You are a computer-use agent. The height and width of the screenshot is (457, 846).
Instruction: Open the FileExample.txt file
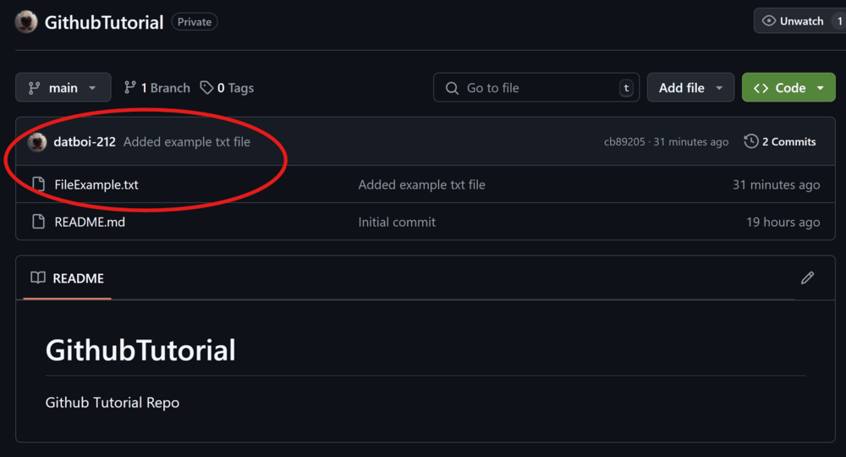click(x=96, y=184)
